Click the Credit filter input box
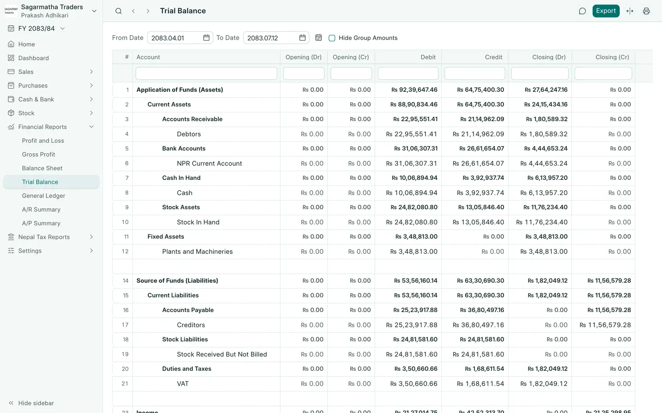Image resolution: width=662 pixels, height=413 pixels. click(x=475, y=73)
